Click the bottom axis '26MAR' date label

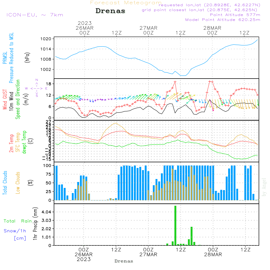[x=84, y=255]
